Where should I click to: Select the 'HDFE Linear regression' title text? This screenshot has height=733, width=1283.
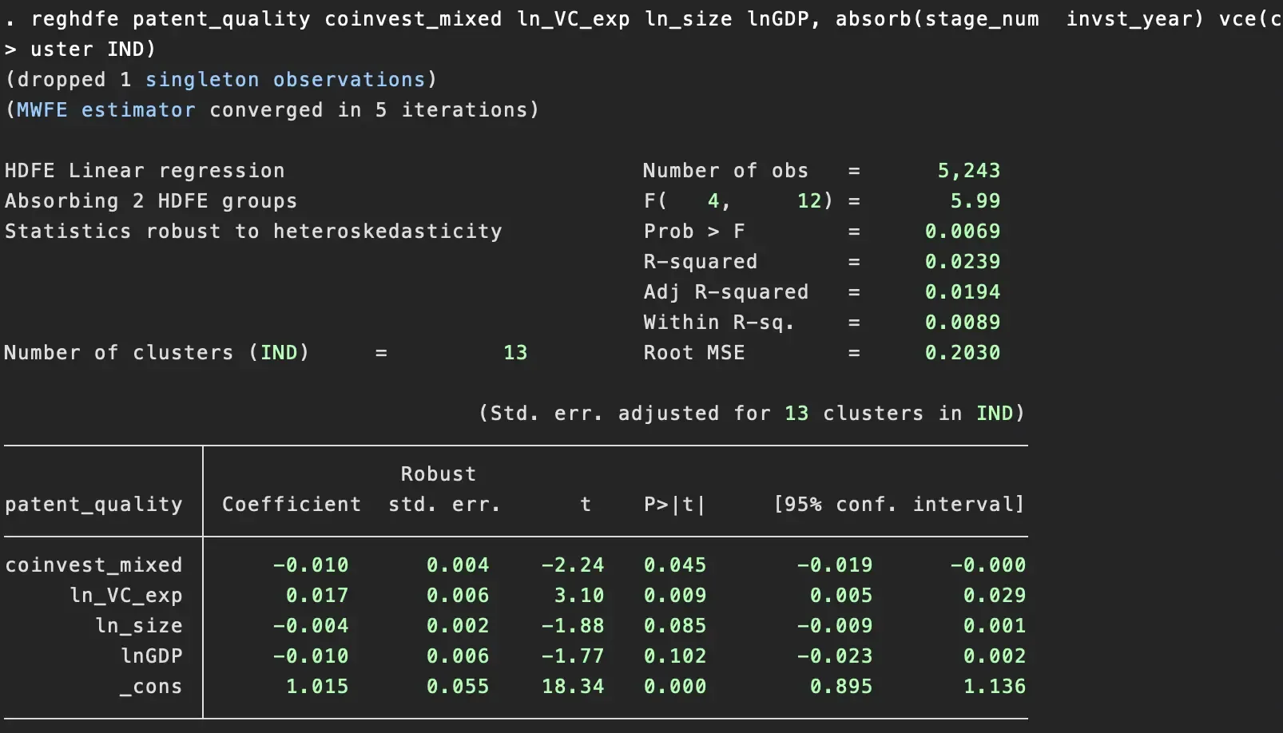pyautogui.click(x=145, y=171)
